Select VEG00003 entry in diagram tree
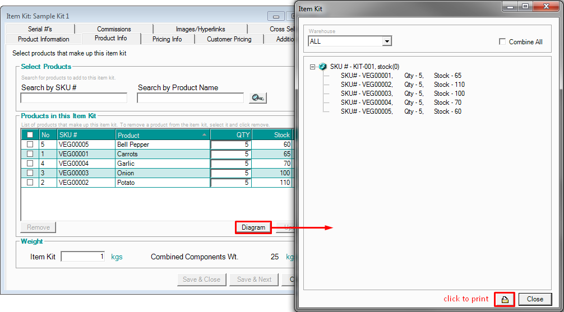 (367, 94)
